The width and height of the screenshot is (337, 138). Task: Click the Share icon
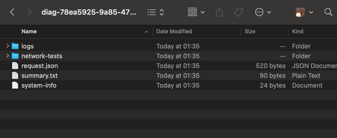pos(219,12)
